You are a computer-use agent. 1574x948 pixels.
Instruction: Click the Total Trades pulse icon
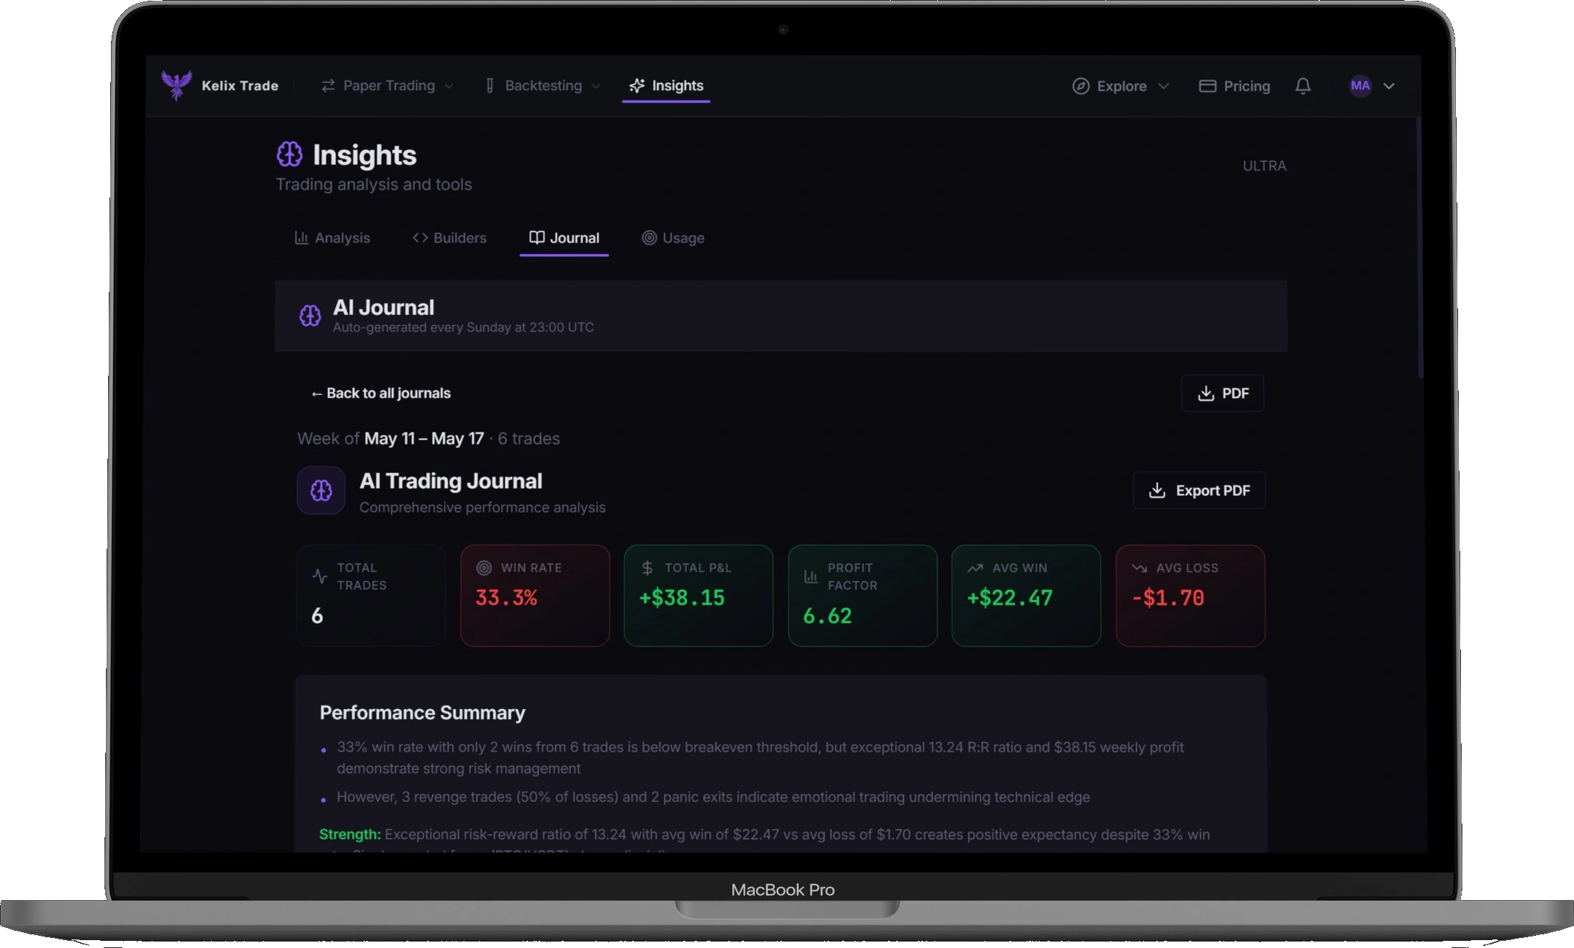[320, 576]
